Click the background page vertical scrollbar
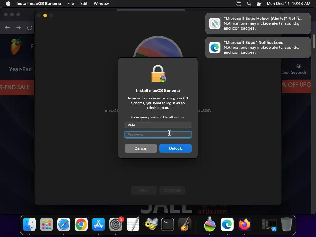 click(x=314, y=42)
